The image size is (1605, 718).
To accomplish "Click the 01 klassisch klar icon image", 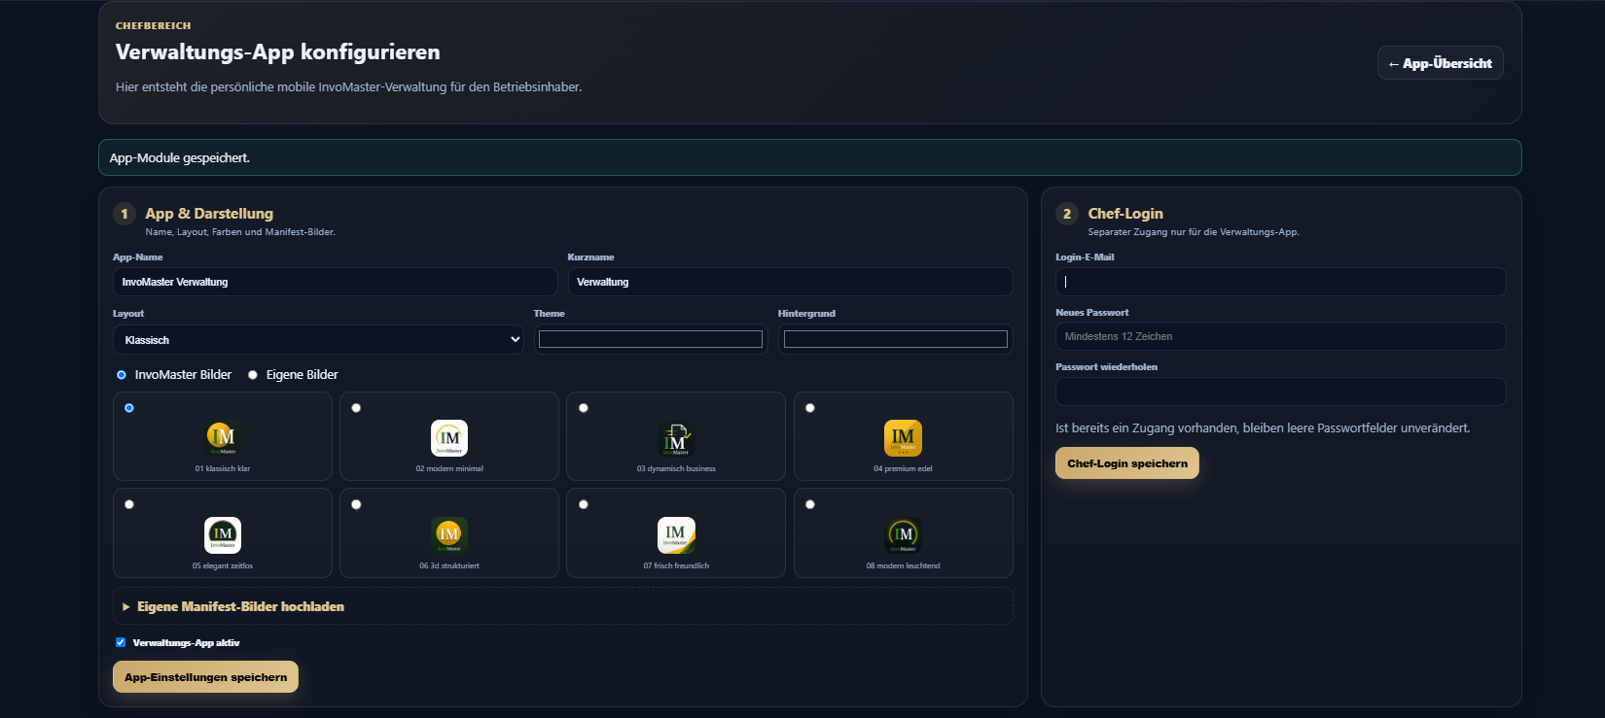I will point(222,437).
